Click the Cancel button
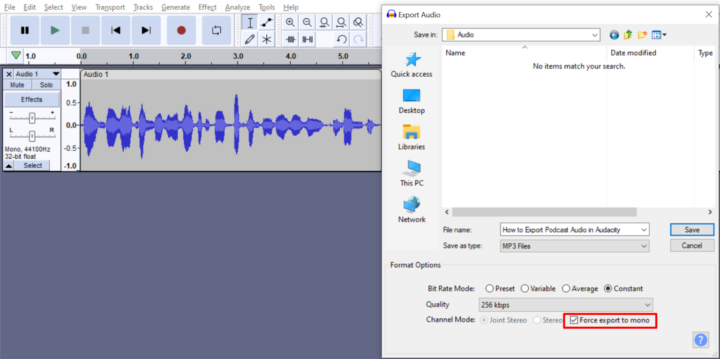720x359 pixels. click(692, 245)
